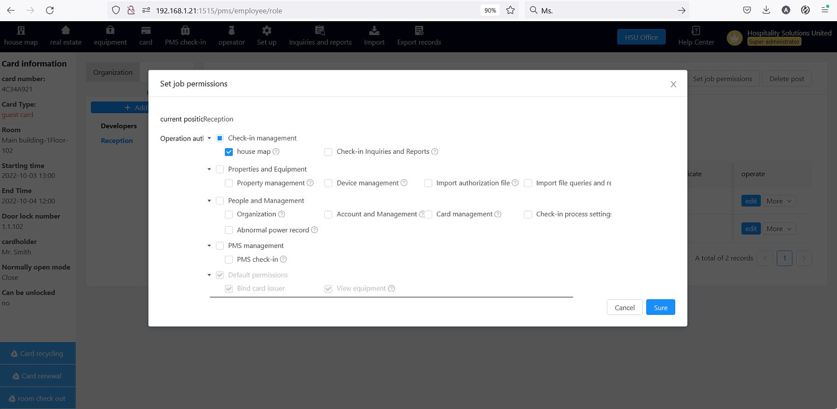Click the Set job permissions button behind dialog
The width and height of the screenshot is (837, 409).
coord(722,79)
